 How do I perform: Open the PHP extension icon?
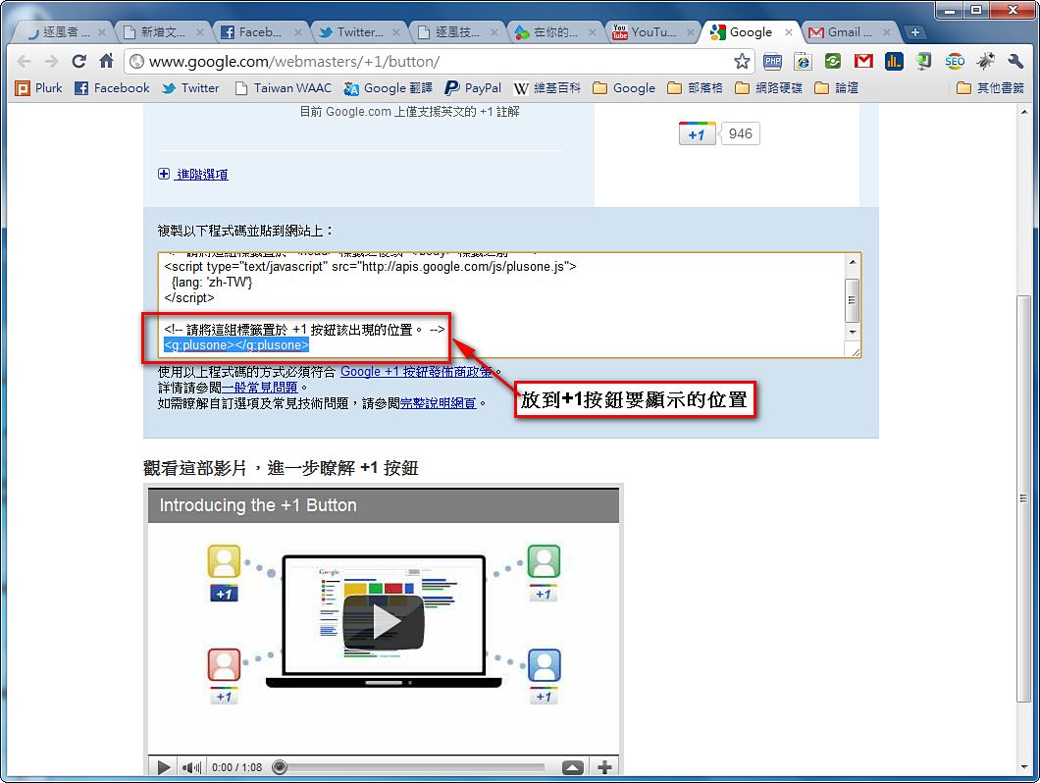coord(773,62)
